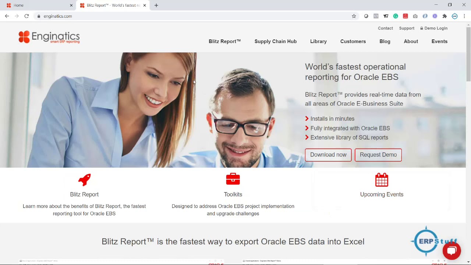Click the "Installs in minutes" bullet text
Screen dimensions: 471x265
pyautogui.click(x=332, y=119)
